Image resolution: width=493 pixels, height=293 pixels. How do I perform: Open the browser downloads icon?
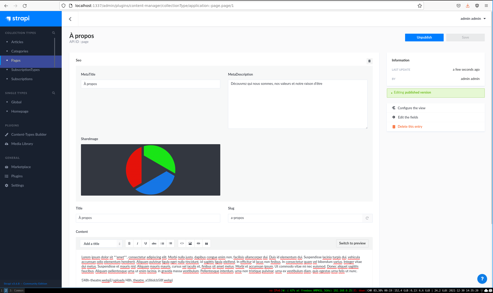[x=468, y=6]
